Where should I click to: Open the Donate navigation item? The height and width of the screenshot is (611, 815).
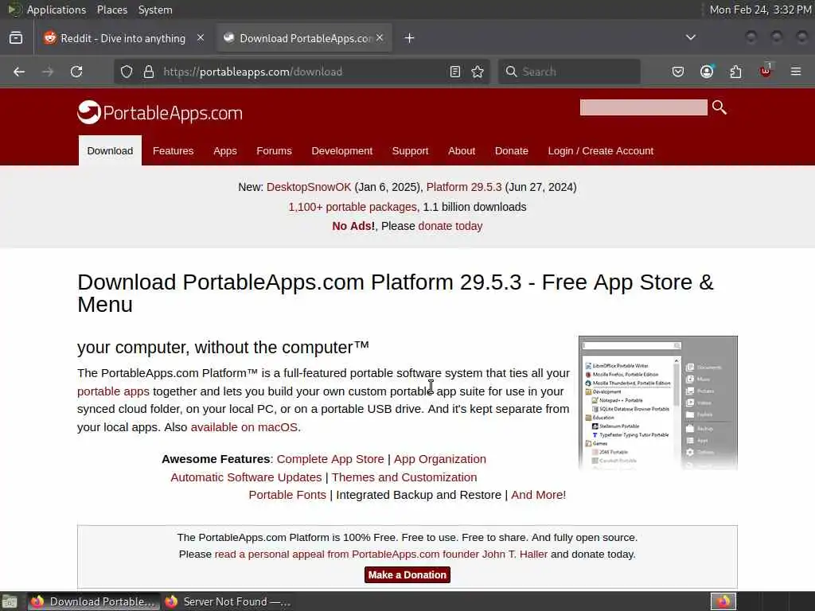click(x=512, y=150)
